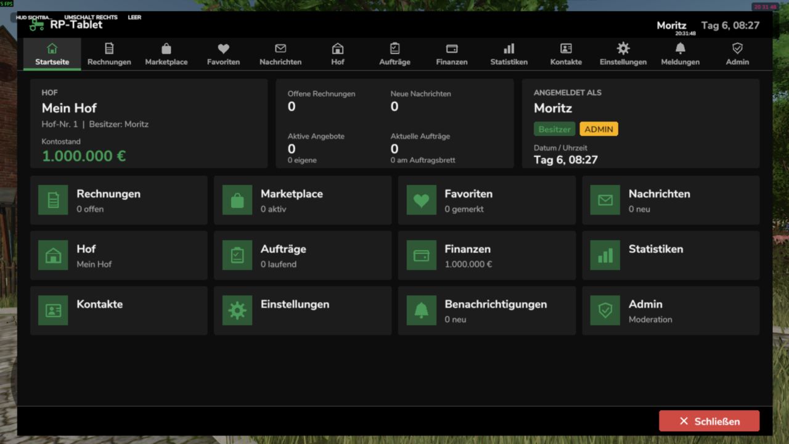This screenshot has width=789, height=444.
Task: Click the Admin tile shield icon
Action: [x=605, y=310]
